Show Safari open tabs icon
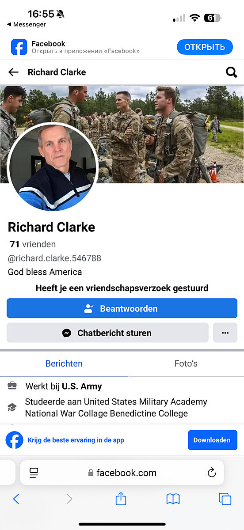The image size is (244, 530). pos(225,499)
